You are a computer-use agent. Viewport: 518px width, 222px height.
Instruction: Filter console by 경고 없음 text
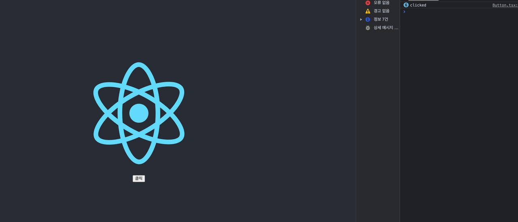click(x=382, y=11)
